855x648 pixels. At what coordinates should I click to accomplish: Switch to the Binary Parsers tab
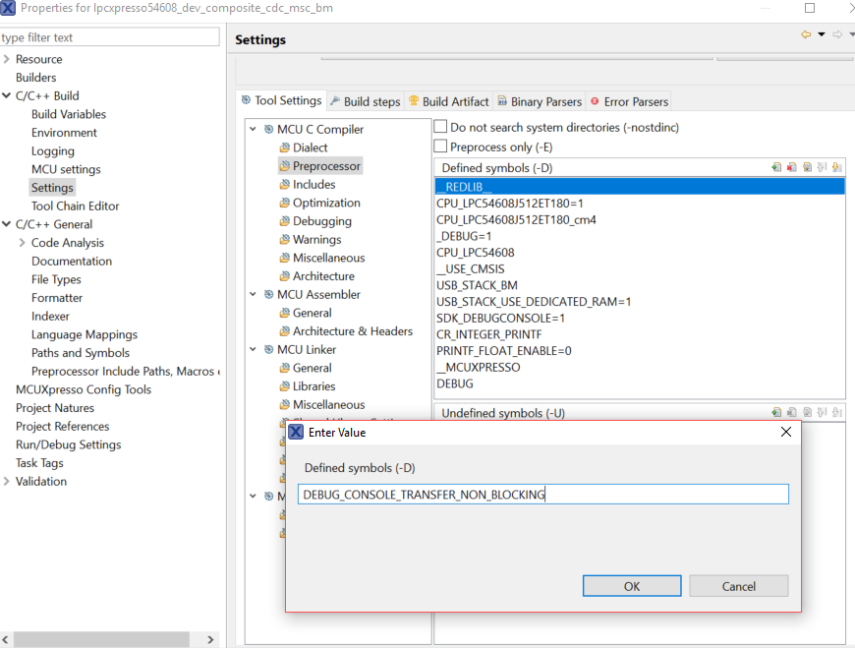tap(540, 101)
